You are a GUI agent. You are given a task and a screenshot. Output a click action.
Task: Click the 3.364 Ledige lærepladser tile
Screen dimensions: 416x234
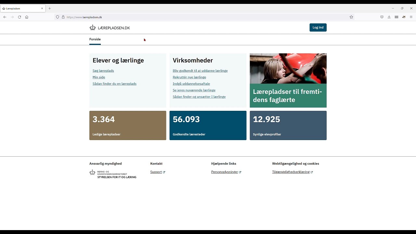pyautogui.click(x=128, y=125)
